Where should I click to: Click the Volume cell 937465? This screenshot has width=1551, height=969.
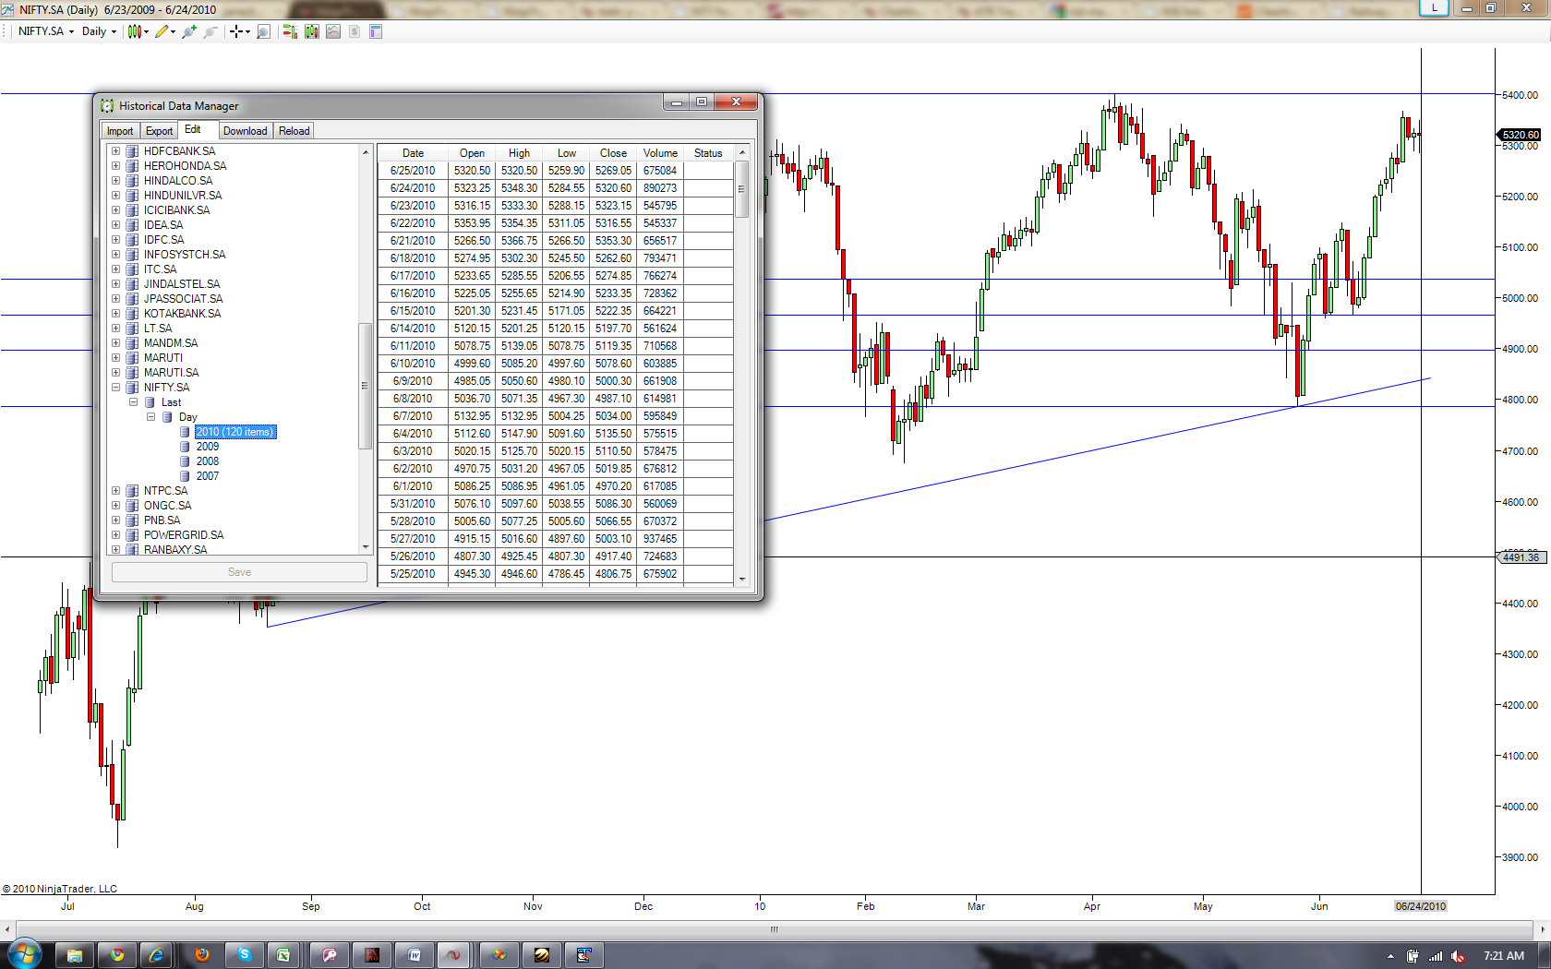pos(660,539)
